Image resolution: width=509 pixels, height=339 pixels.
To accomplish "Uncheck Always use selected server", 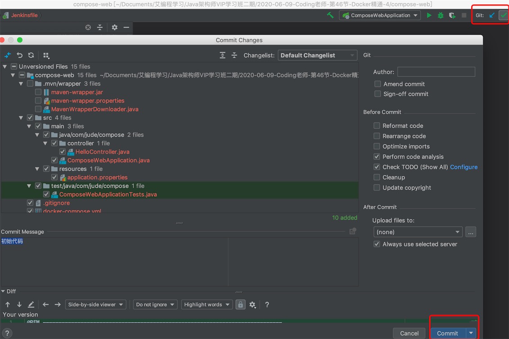I will [376, 244].
